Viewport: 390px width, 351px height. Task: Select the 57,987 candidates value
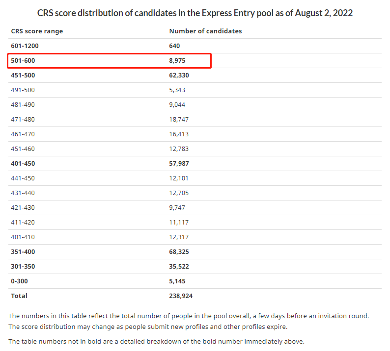click(x=179, y=164)
